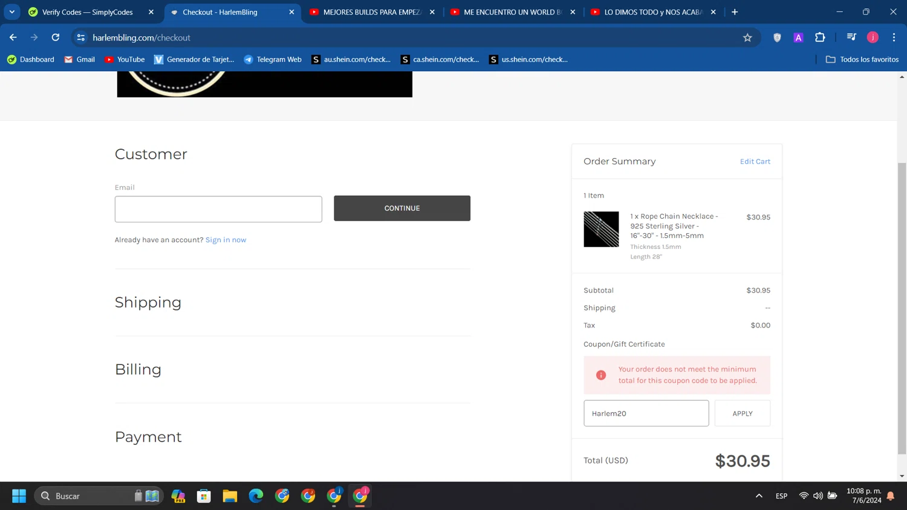Open the battery status icon
Image resolution: width=907 pixels, height=510 pixels.
point(833,496)
